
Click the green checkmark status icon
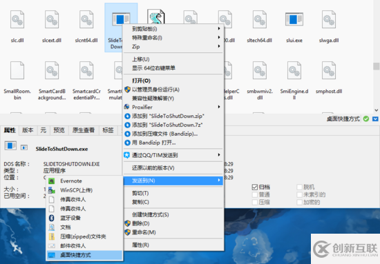(366, 119)
